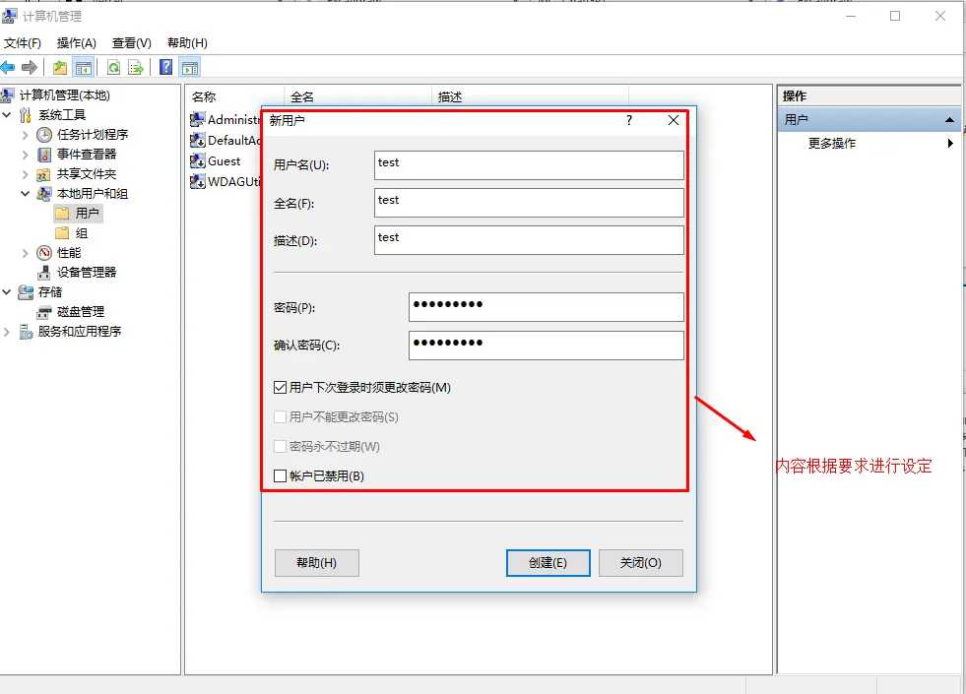The image size is (966, 694).
Task: Expand the 性能 tree node
Action: click(26, 252)
